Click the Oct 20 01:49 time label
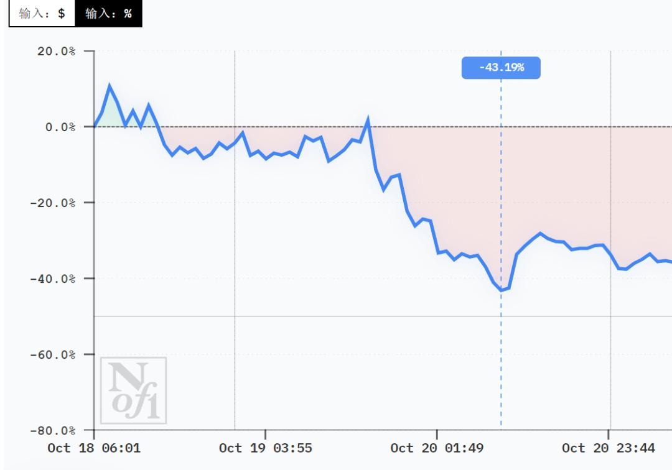Screen dimensions: 672x470 [x=437, y=448]
